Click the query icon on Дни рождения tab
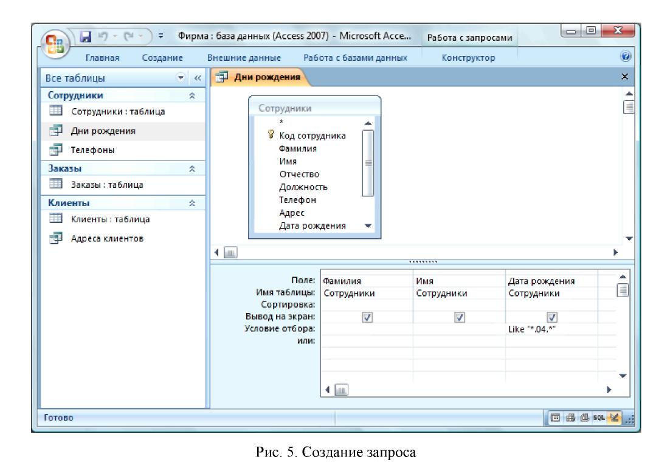Screen dimensions: 656x471 point(221,77)
